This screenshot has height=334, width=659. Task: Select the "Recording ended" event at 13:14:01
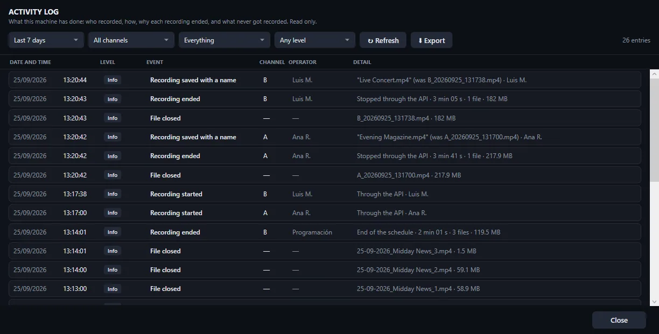click(x=175, y=232)
